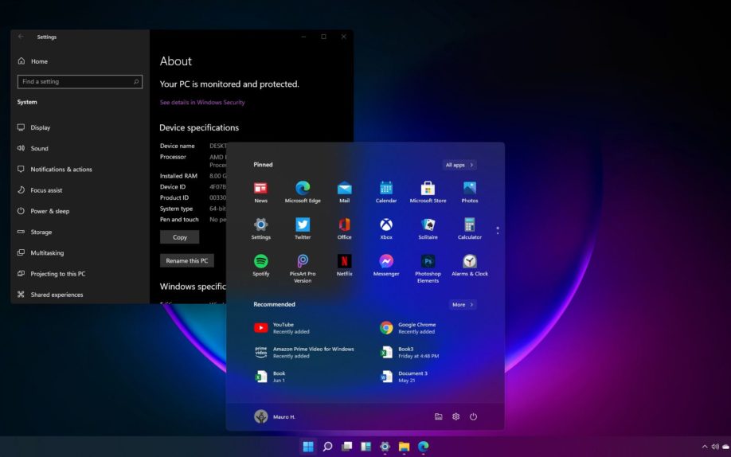
Task: Show More recommended items
Action: click(x=462, y=304)
